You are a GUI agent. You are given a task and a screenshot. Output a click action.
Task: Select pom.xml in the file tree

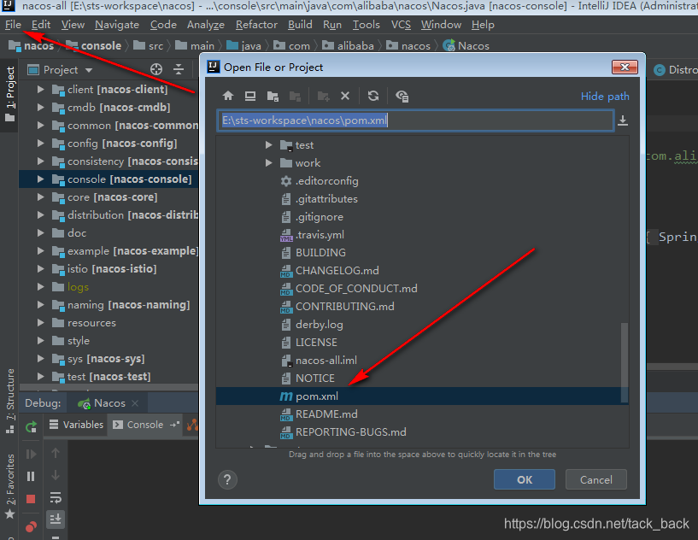[x=421, y=396]
